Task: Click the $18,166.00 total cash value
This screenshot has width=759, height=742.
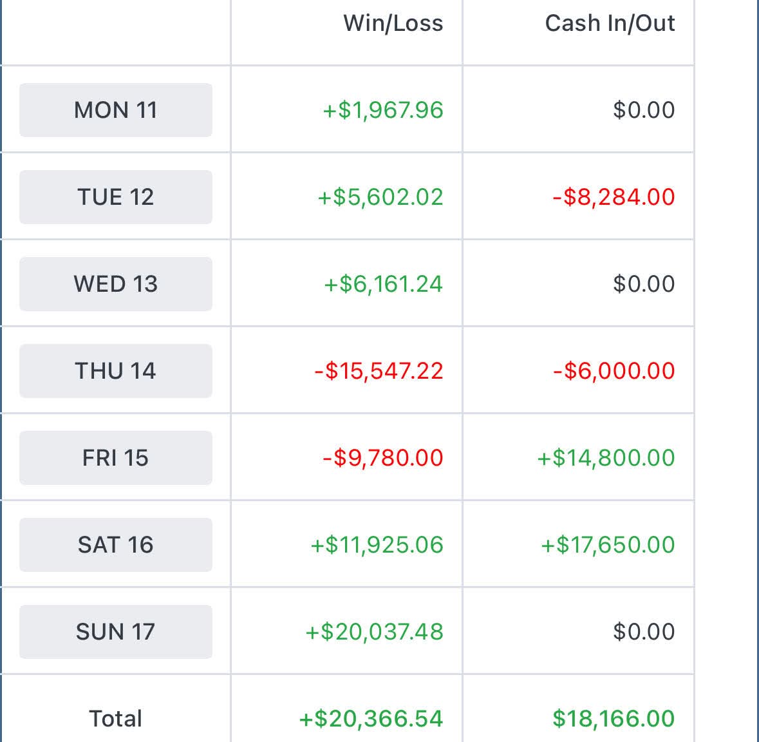Action: point(614,718)
